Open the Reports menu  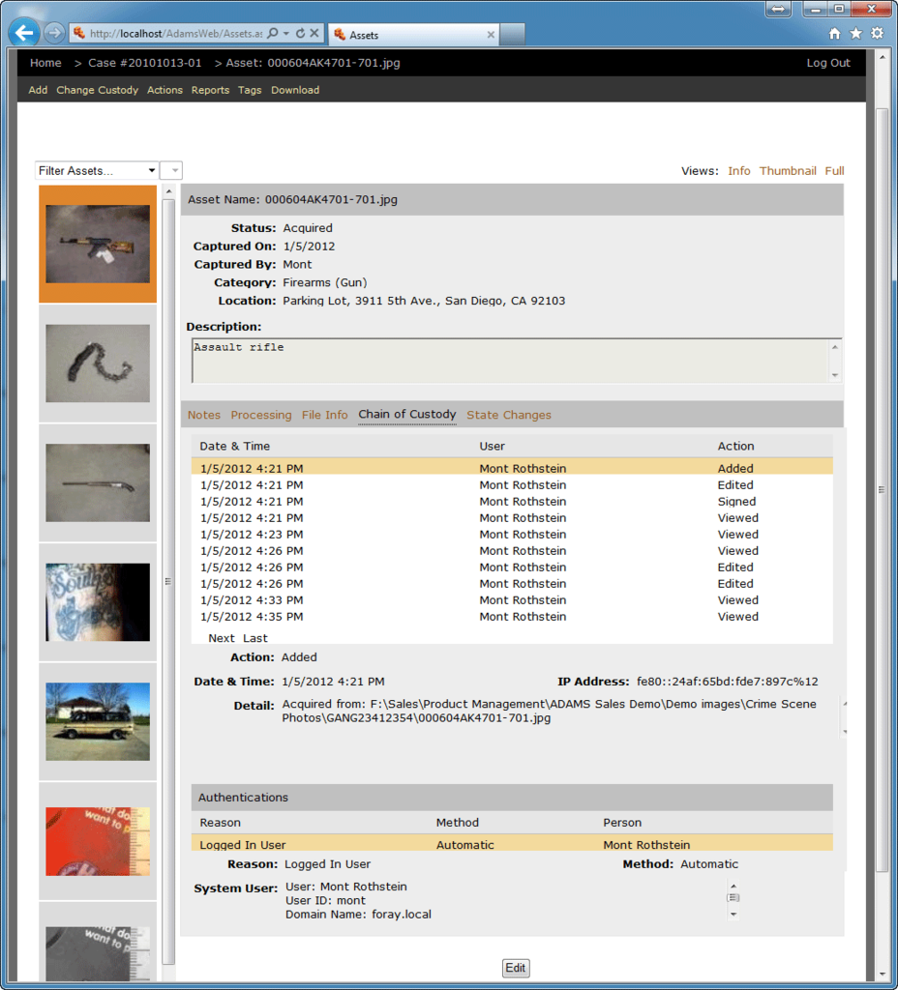click(210, 90)
